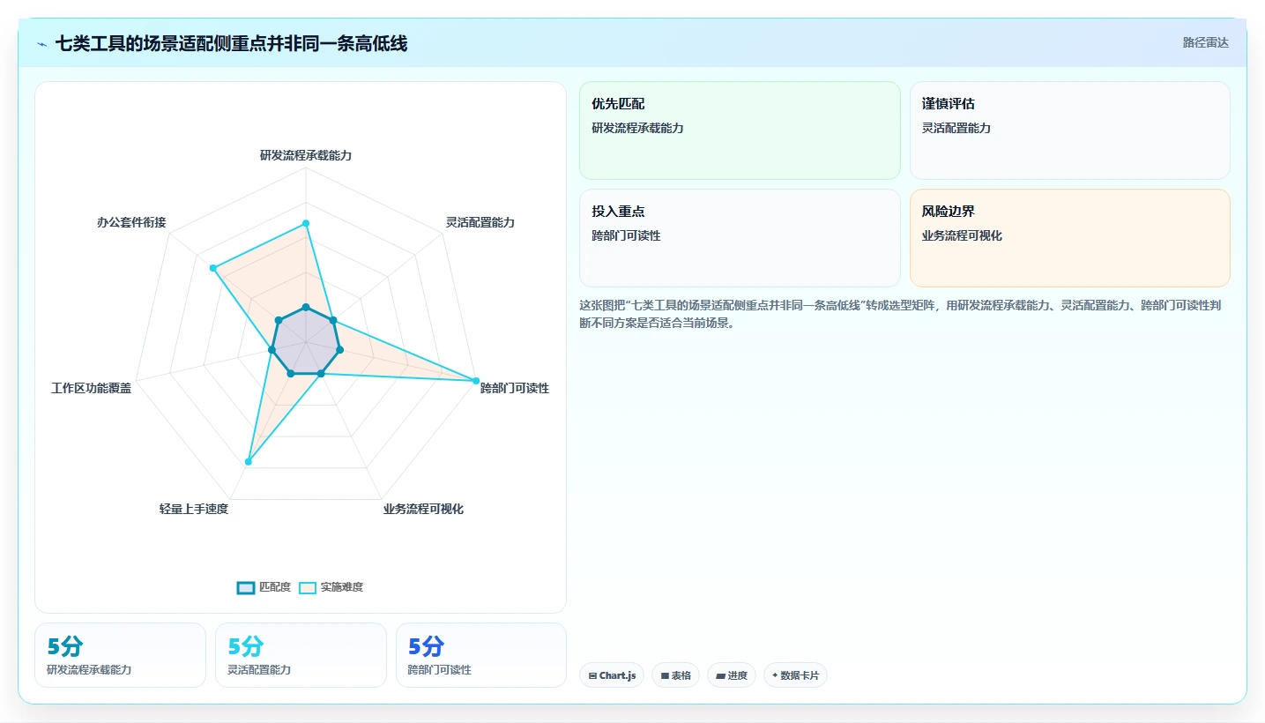The width and height of the screenshot is (1265, 723).
Task: Open the 风险边界 card
Action: pos(1069,238)
